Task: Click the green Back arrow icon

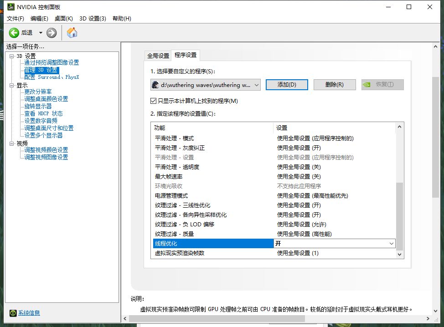Action: (x=14, y=33)
